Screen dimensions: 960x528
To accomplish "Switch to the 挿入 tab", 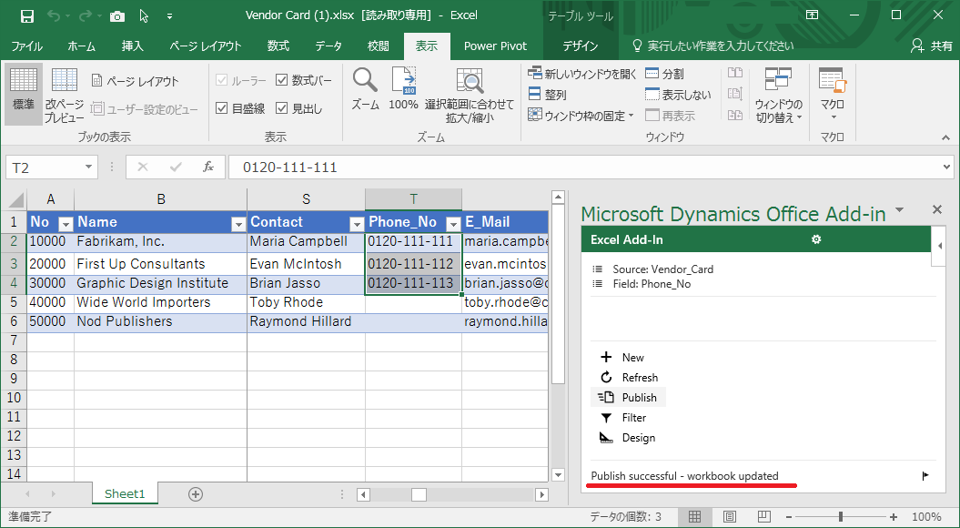I will [132, 46].
